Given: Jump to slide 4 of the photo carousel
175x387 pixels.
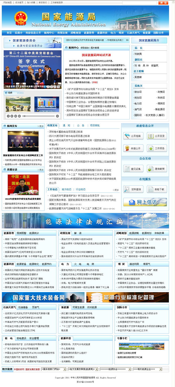Looking at the screenshot, I should pyautogui.click(x=55, y=87).
